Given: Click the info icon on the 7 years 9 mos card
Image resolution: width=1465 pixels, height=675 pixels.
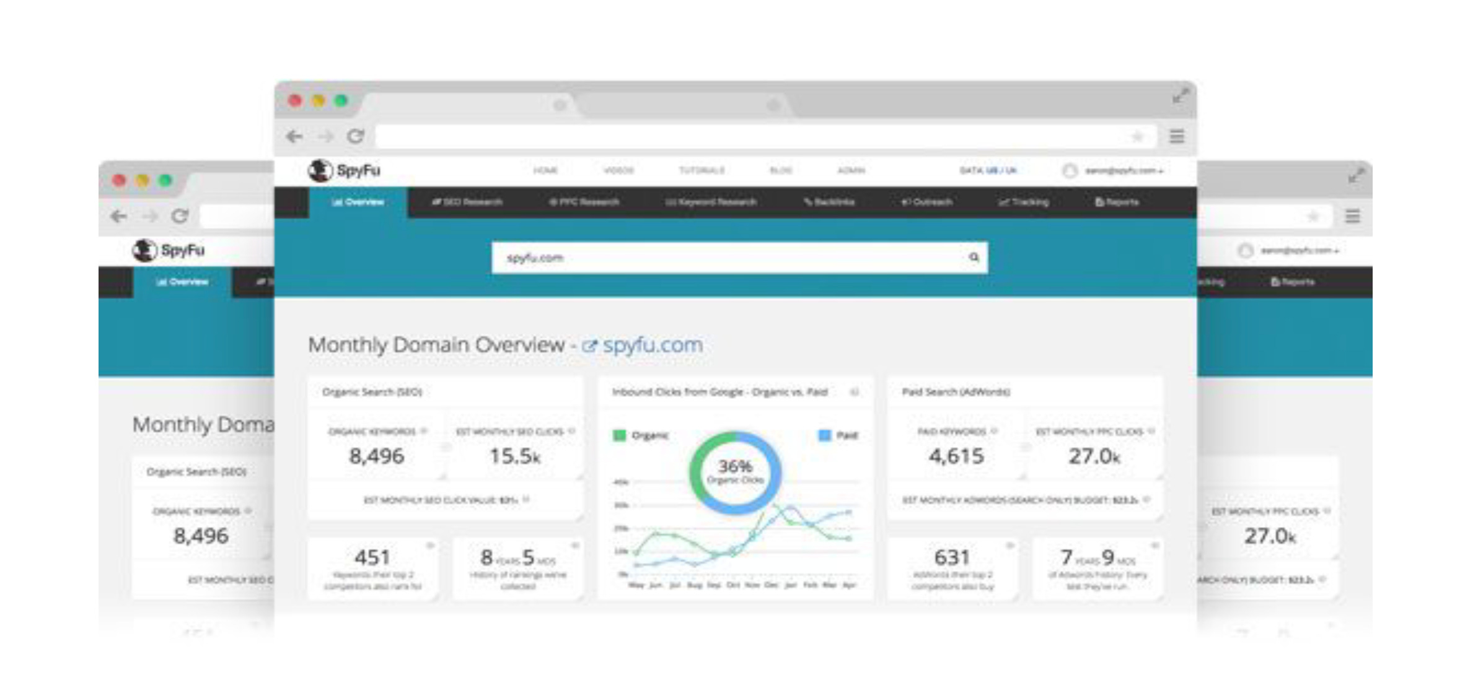Looking at the screenshot, I should point(1155,545).
